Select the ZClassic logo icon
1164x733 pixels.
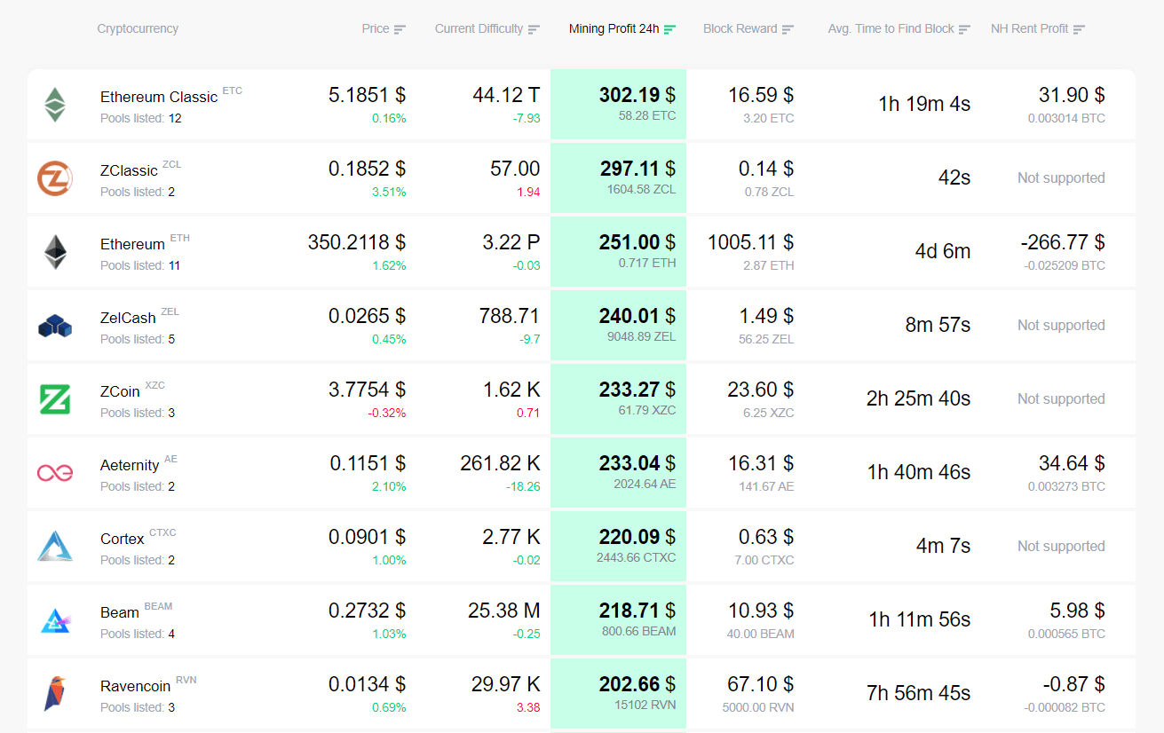point(55,177)
